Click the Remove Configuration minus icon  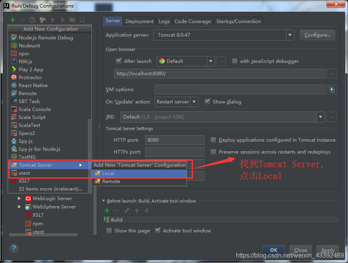(x=23, y=20)
